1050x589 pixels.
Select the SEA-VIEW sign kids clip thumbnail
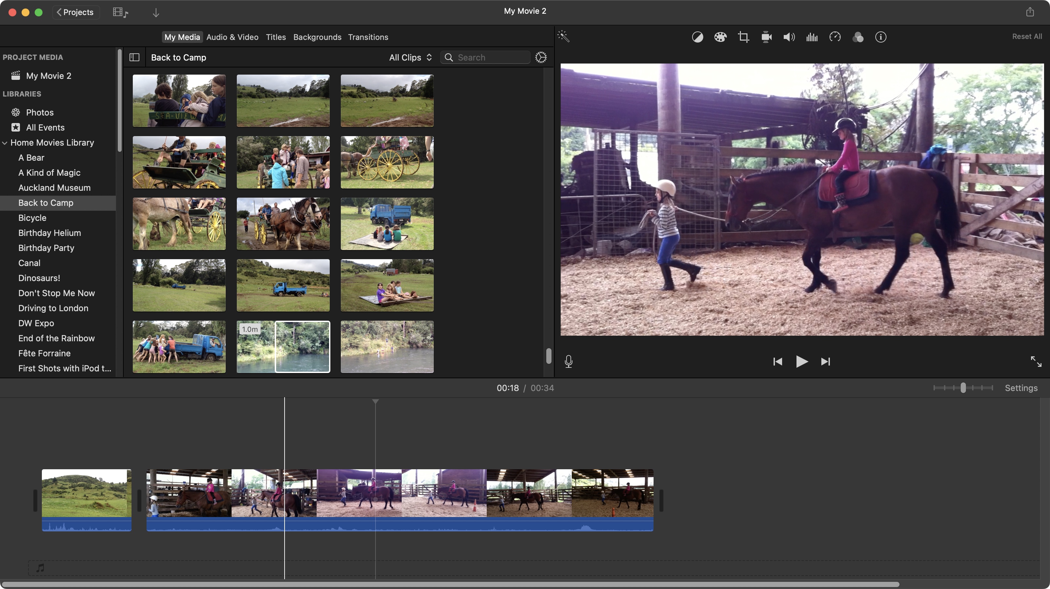[x=179, y=101]
